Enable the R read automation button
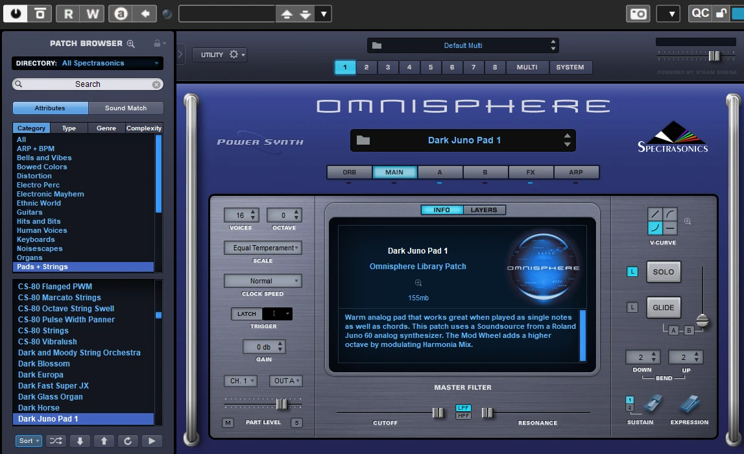Image resolution: width=744 pixels, height=454 pixels. click(x=68, y=14)
